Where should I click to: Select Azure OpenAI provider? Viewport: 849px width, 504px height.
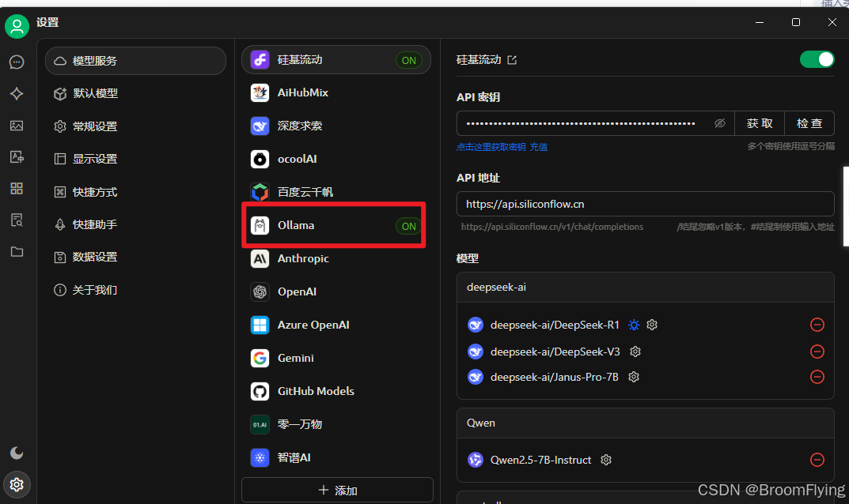[x=335, y=325]
